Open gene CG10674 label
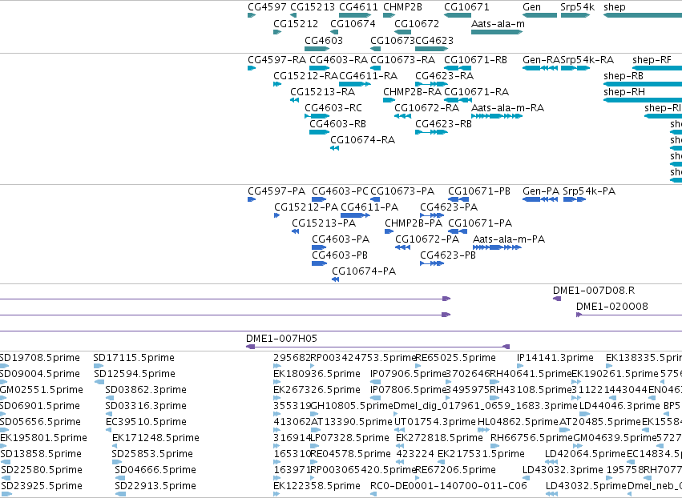 pos(353,24)
